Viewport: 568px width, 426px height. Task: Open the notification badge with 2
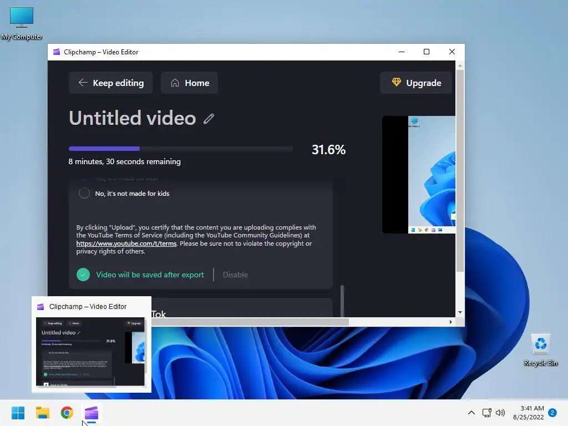coord(552,413)
